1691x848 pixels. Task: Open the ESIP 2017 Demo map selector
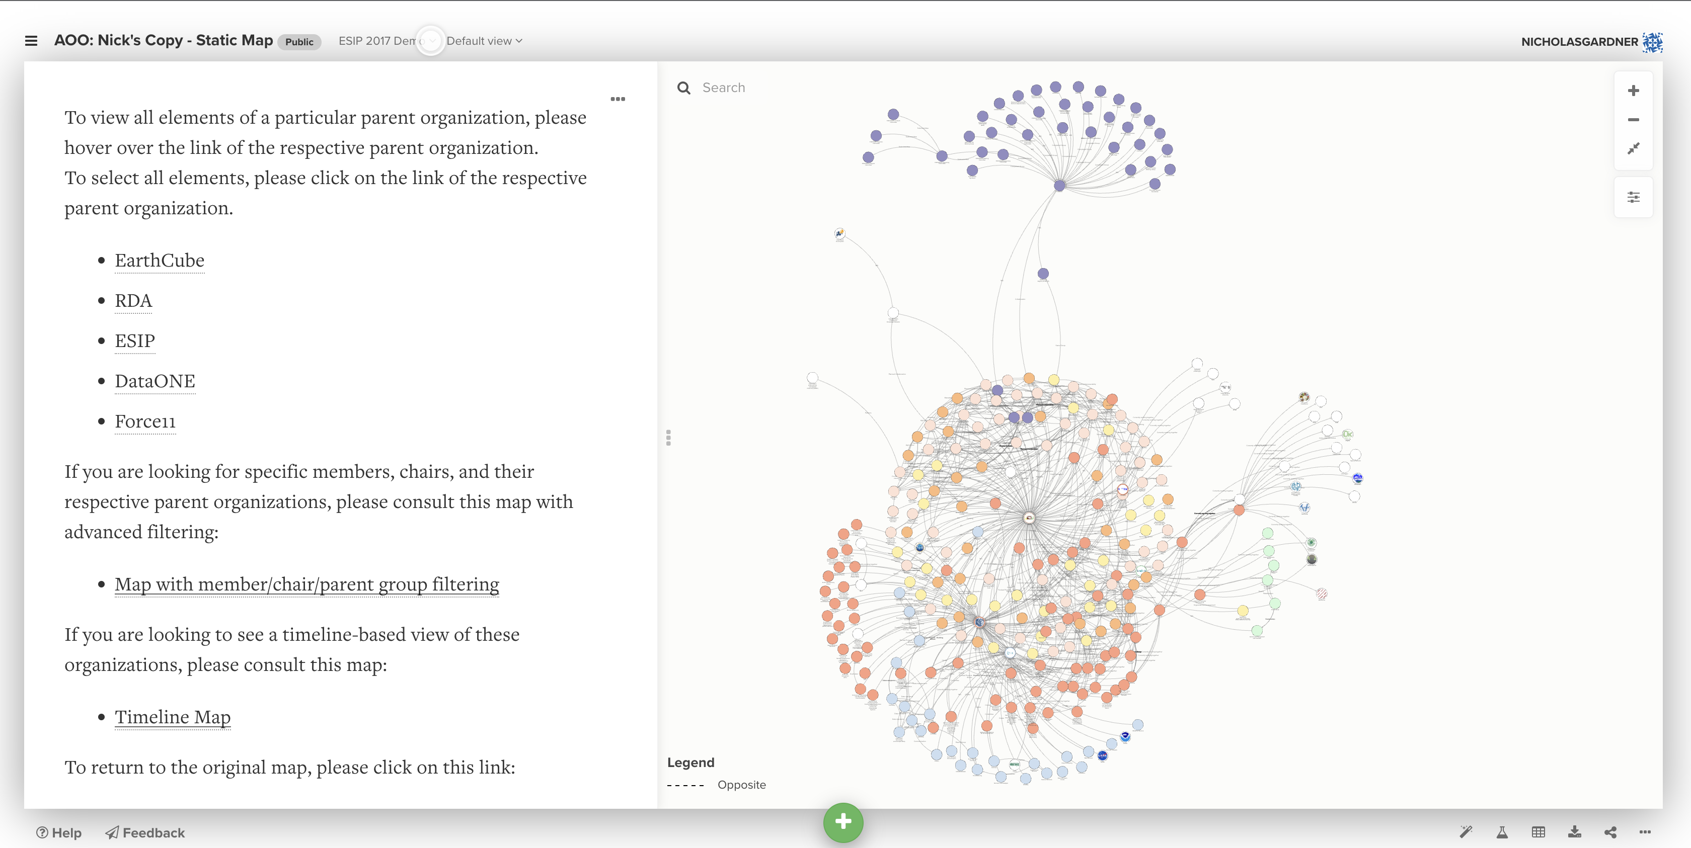(386, 41)
